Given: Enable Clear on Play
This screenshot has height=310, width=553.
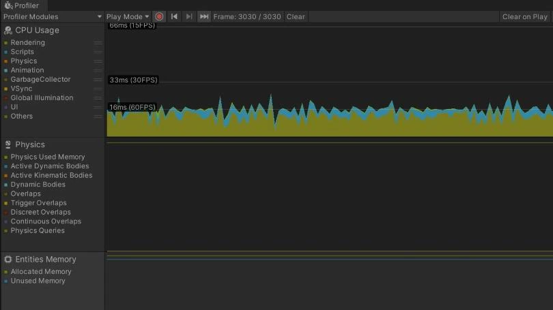Looking at the screenshot, I should coord(524,16).
